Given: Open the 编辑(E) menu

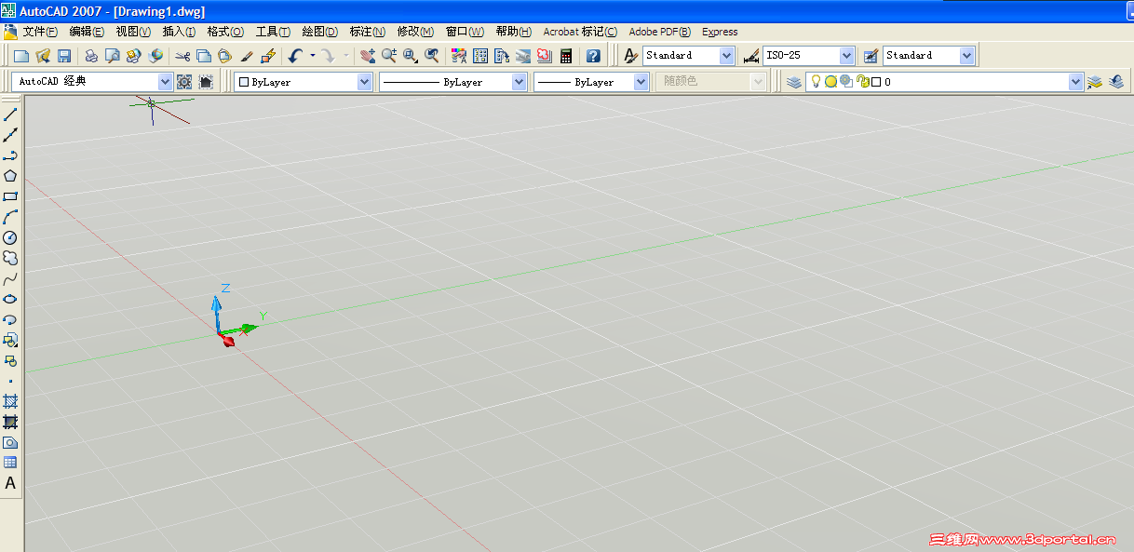Looking at the screenshot, I should point(87,32).
